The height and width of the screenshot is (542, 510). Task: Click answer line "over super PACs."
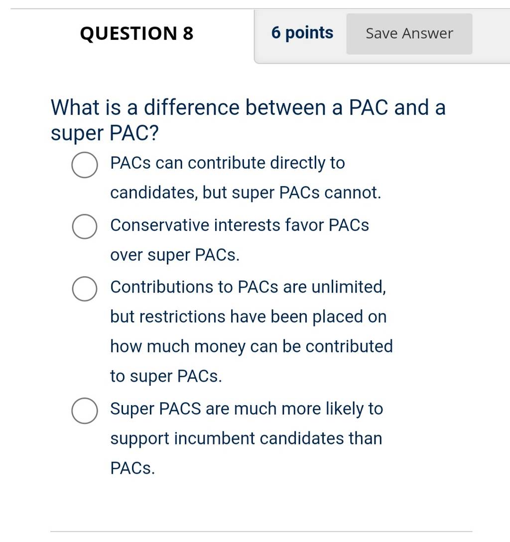coord(175,255)
